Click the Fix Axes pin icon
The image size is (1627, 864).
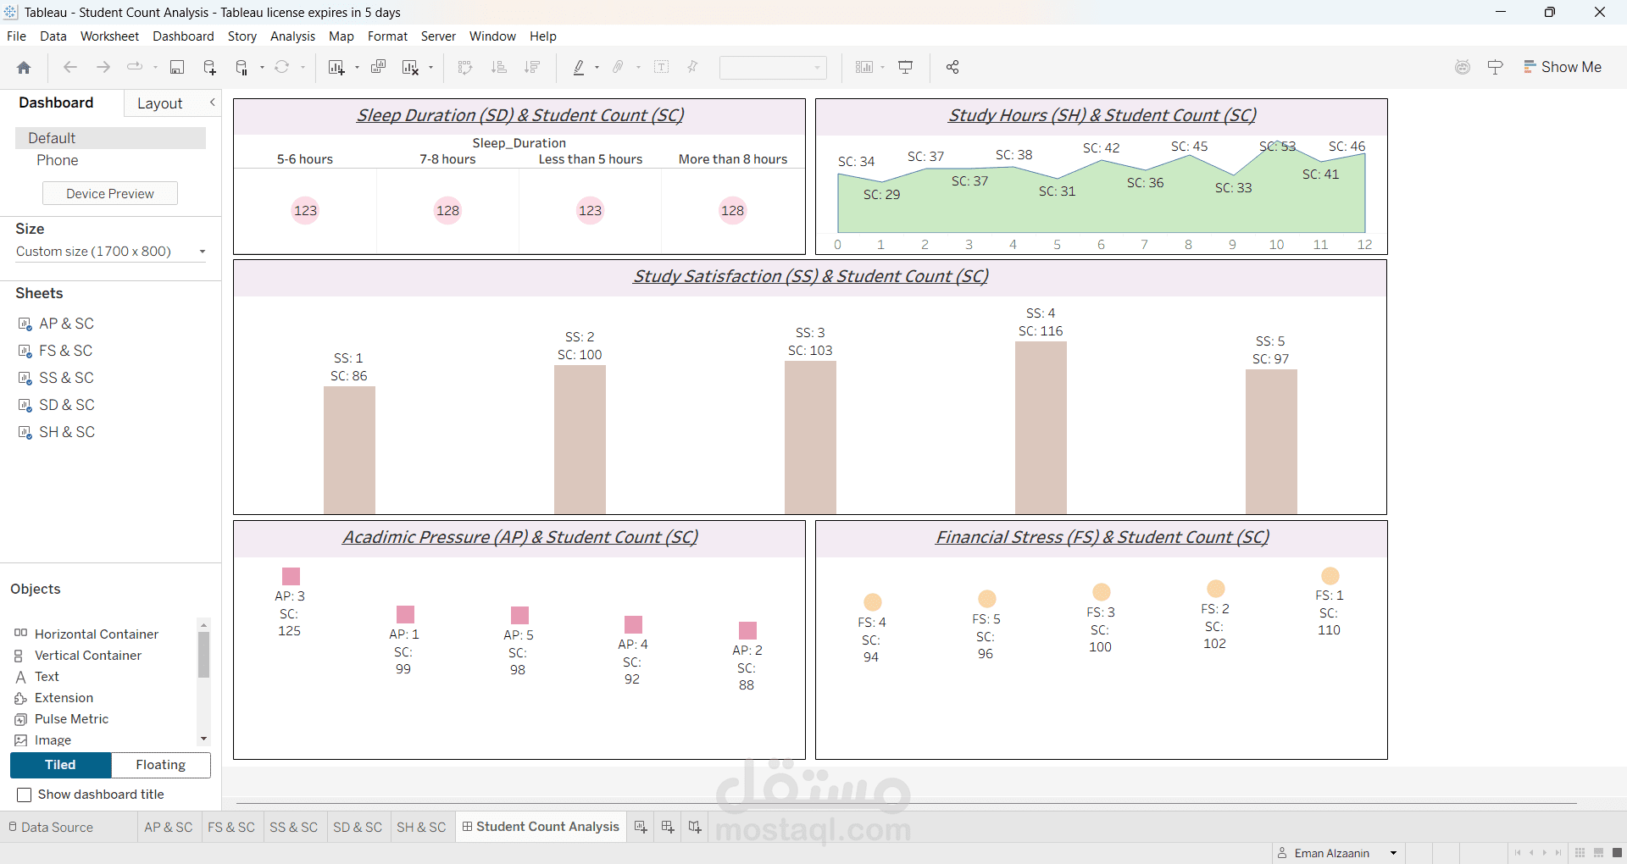[693, 67]
